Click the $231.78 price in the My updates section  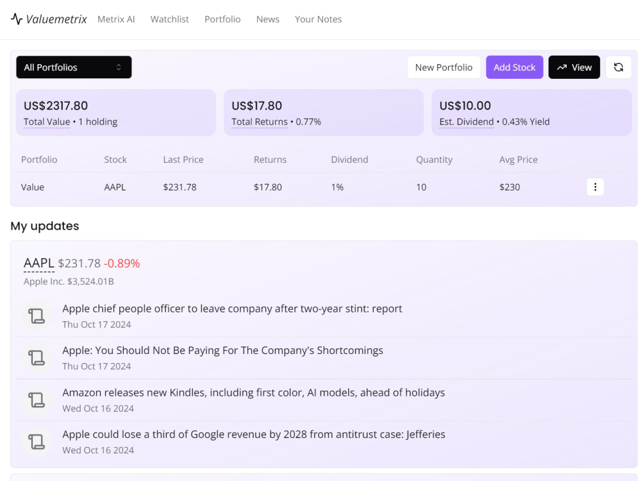(x=79, y=263)
